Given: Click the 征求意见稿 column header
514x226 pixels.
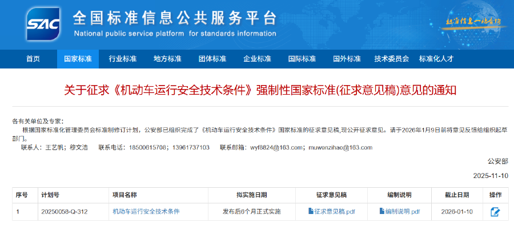Looking at the screenshot, I should [x=331, y=195].
